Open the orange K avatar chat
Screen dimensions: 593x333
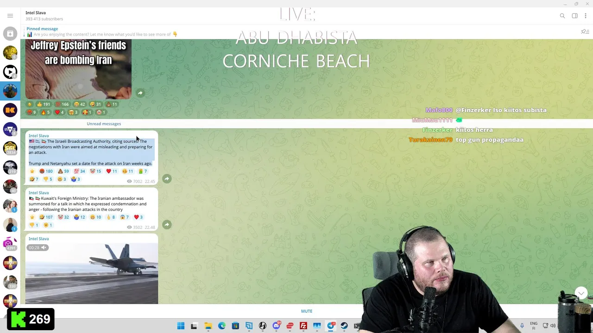(10, 110)
